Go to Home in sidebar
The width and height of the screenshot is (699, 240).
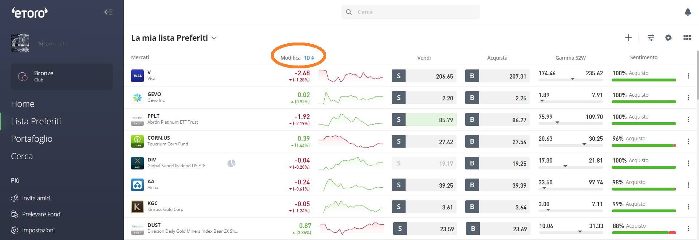click(x=23, y=104)
